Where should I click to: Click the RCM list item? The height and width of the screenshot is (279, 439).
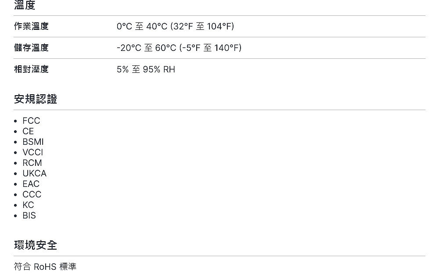click(x=32, y=163)
